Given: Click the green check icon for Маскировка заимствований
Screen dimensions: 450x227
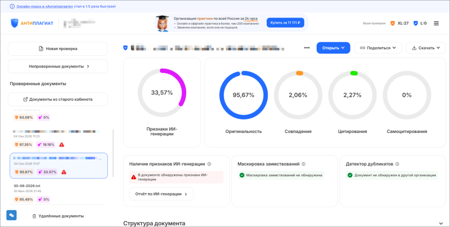Looking at the screenshot, I should coord(242,175).
